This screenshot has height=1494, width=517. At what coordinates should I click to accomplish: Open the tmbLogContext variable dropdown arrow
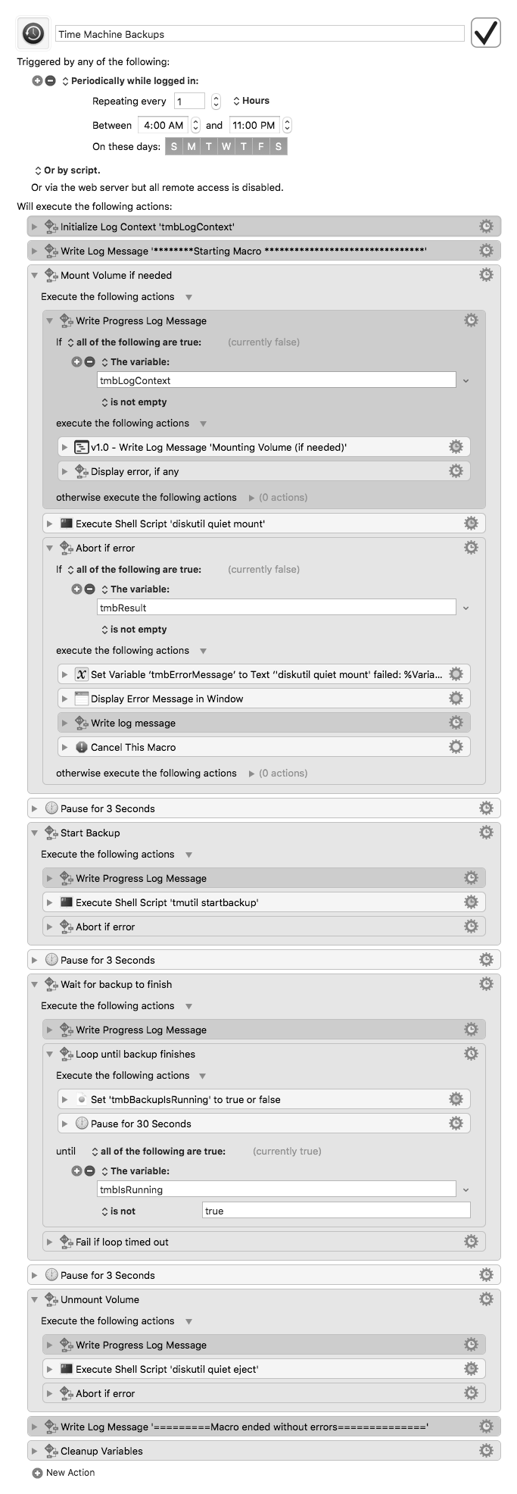pos(466,380)
